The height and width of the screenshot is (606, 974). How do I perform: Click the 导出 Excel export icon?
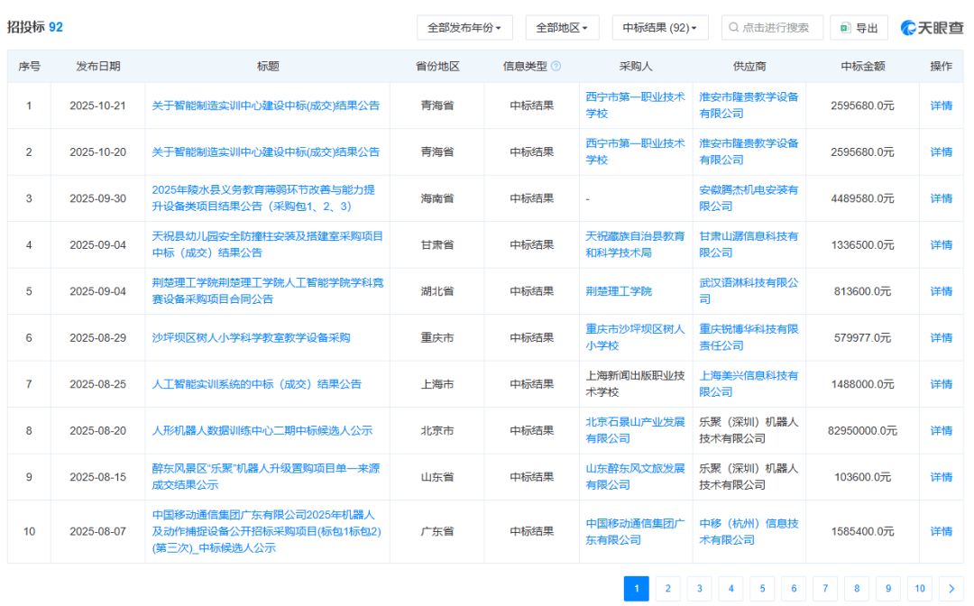point(845,27)
